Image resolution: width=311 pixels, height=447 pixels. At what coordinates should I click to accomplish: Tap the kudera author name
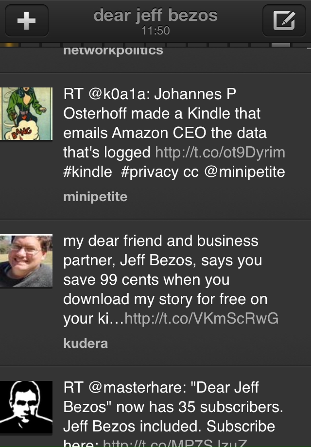tap(86, 344)
